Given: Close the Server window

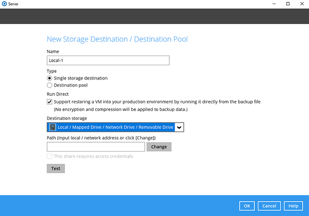Looking at the screenshot, I should click(x=301, y=4).
